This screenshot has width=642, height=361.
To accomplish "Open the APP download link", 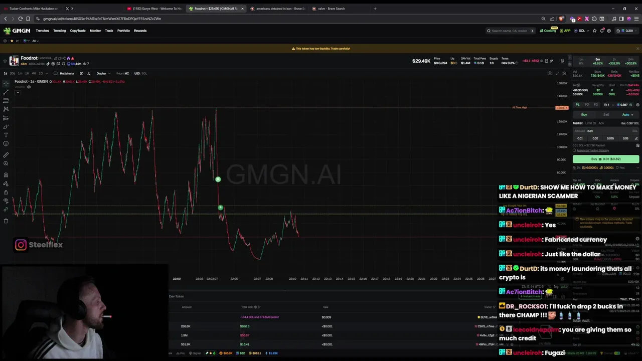I will pos(565,31).
